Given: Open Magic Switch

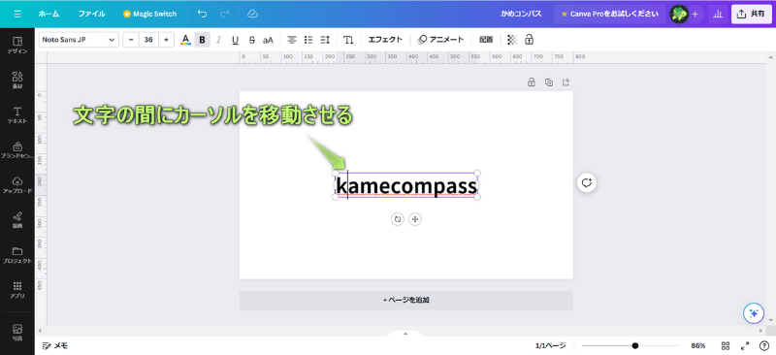Looking at the screenshot, I should (x=150, y=14).
